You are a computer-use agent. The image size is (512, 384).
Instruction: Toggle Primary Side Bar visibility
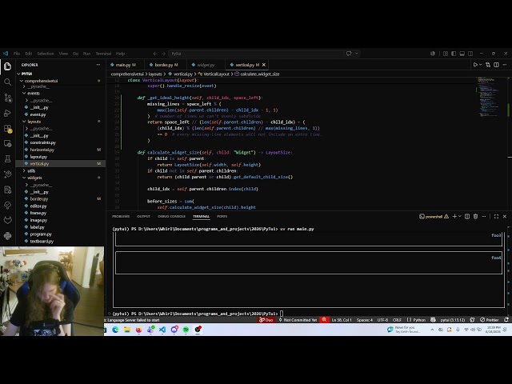pos(454,54)
